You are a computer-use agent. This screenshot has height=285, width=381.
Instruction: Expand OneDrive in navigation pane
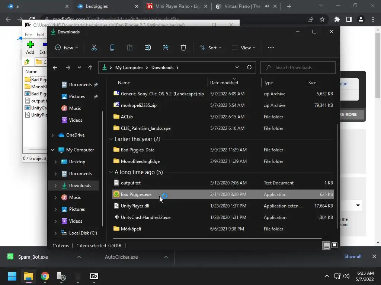[x=52, y=135]
